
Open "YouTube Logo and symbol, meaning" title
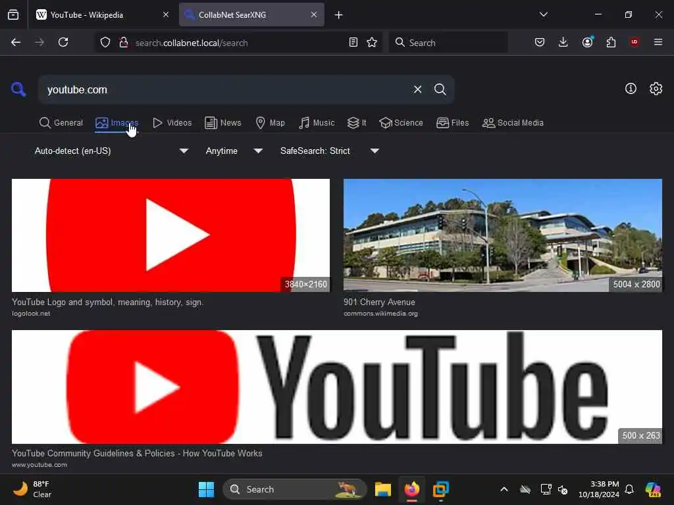pyautogui.click(x=107, y=302)
